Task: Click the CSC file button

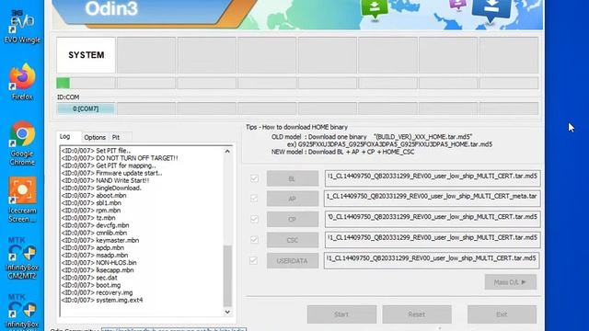Action: click(x=293, y=240)
